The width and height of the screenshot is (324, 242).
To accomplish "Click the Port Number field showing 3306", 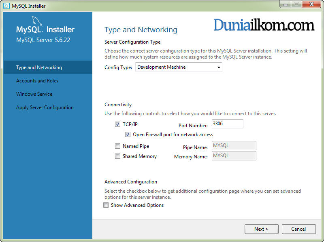I will tap(228, 124).
